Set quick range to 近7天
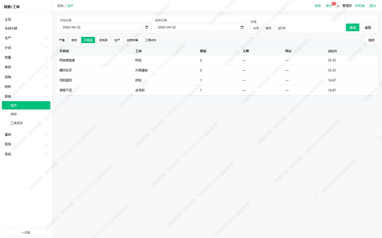 click(x=282, y=28)
